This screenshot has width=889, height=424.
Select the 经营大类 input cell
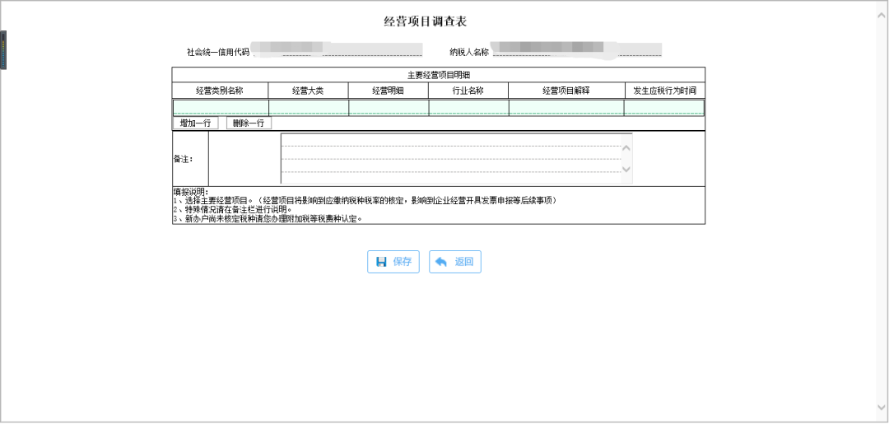click(x=309, y=108)
